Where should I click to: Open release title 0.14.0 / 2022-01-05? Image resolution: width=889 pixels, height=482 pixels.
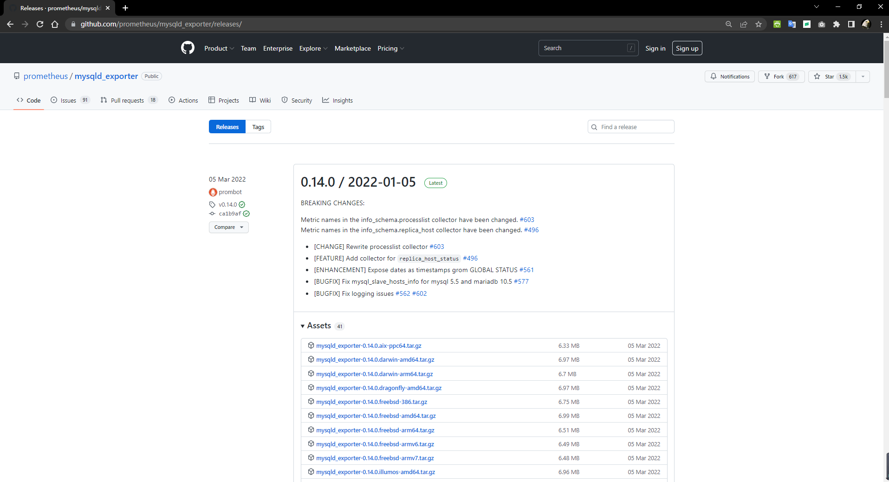[x=358, y=182]
